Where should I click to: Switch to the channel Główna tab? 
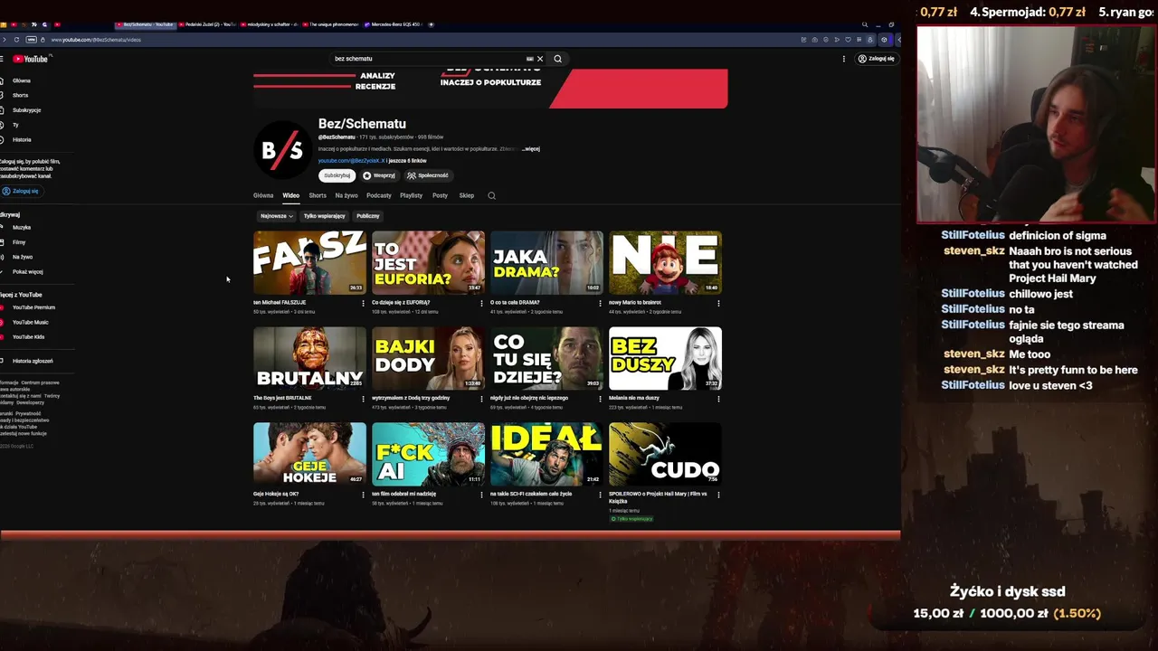pos(263,195)
